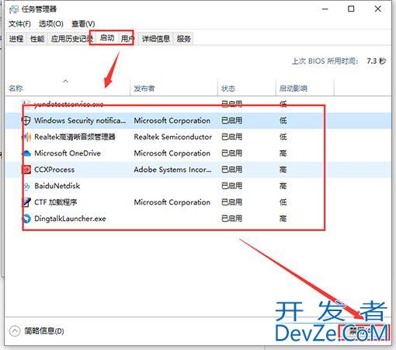This screenshot has width=396, height=350.
Task: Click 高 startup impact in OneDrive row
Action: point(283,153)
